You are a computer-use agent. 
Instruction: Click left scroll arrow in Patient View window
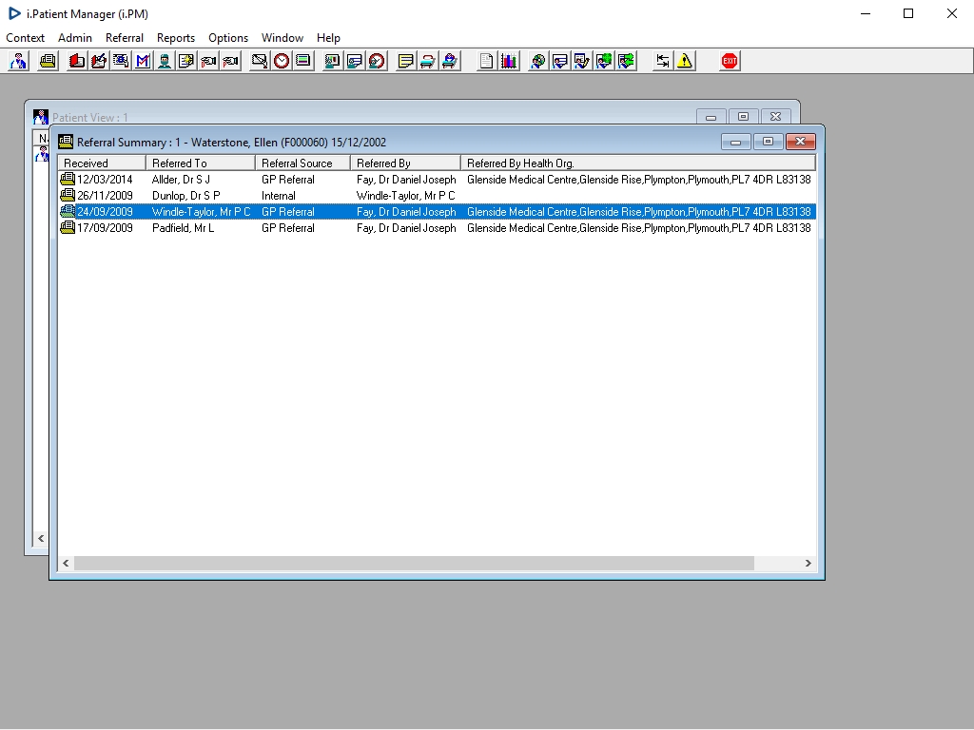pyautogui.click(x=41, y=538)
